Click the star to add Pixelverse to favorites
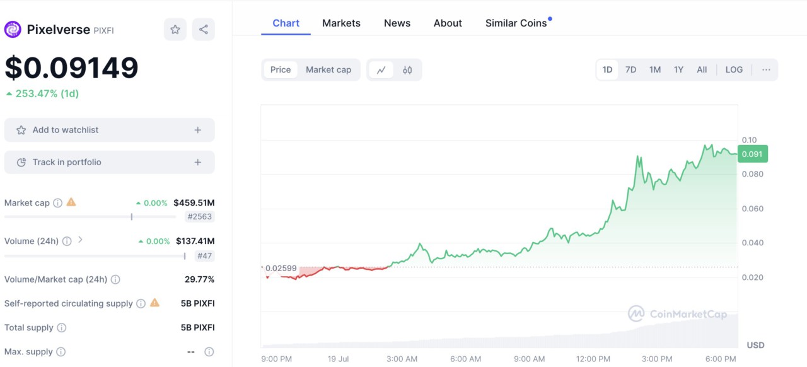The image size is (807, 367). 175,29
